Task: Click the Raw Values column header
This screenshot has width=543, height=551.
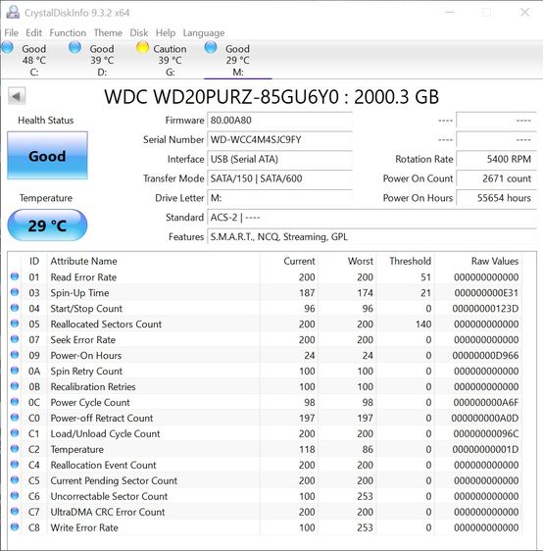Action: click(495, 261)
